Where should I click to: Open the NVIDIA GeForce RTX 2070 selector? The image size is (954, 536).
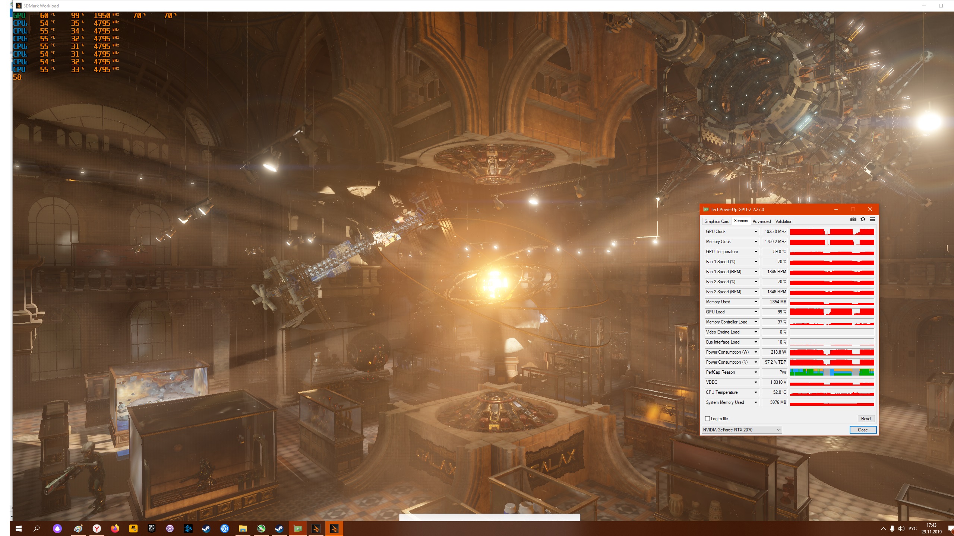[x=742, y=430]
